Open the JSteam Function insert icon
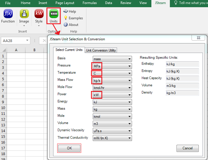 [8, 14]
